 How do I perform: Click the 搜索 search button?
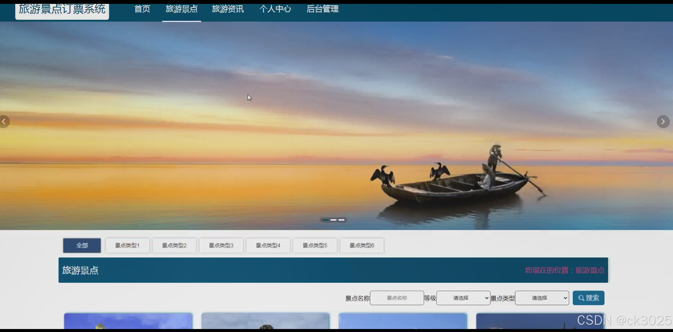588,298
